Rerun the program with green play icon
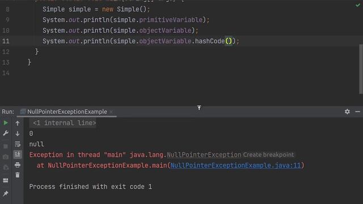The height and width of the screenshot is (204, 363). click(x=6, y=123)
